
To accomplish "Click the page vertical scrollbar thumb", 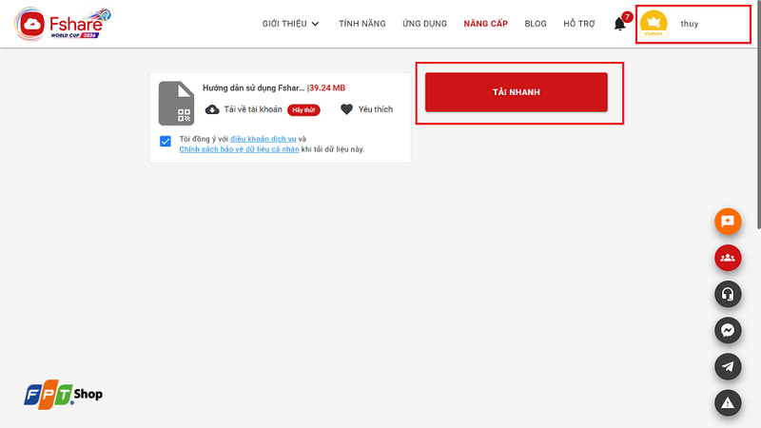I will point(758,114).
